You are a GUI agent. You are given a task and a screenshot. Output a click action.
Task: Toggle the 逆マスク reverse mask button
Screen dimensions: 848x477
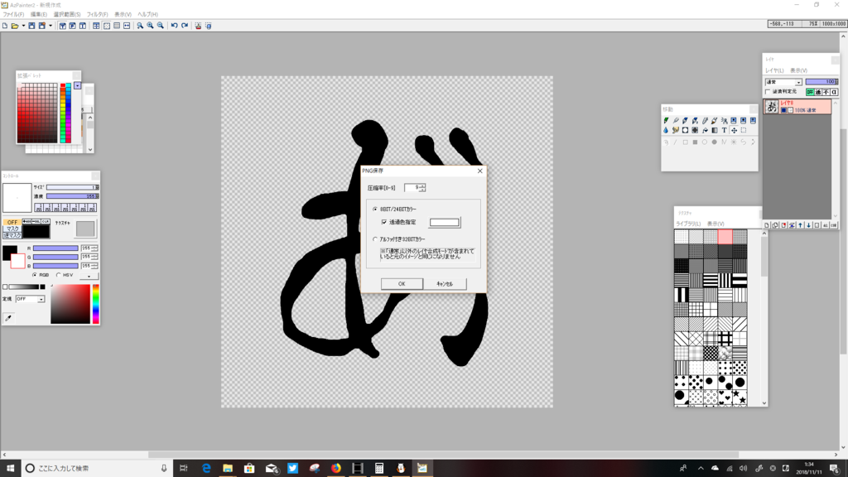point(12,235)
